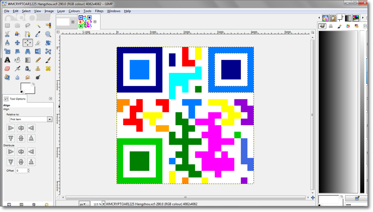The height and width of the screenshot is (212, 373).
Task: Select the Scissors Select tool
Action: (7, 34)
